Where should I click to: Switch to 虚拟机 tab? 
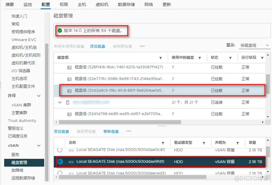click(102, 5)
